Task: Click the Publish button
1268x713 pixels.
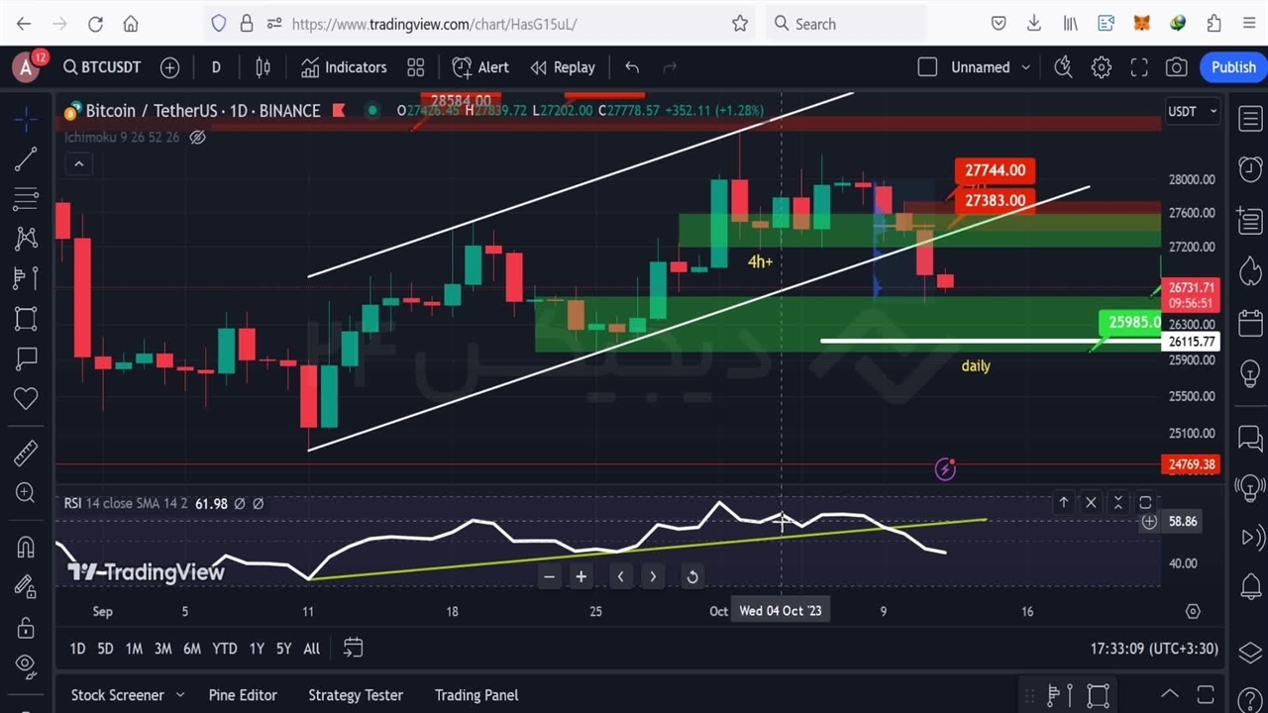Action: pyautogui.click(x=1233, y=67)
